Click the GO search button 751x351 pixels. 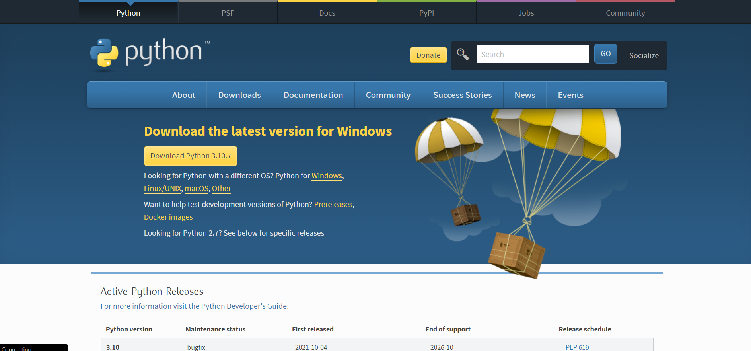[x=605, y=54]
